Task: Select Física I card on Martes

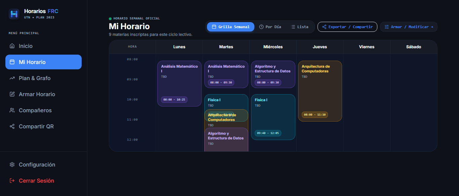Action: (226, 102)
